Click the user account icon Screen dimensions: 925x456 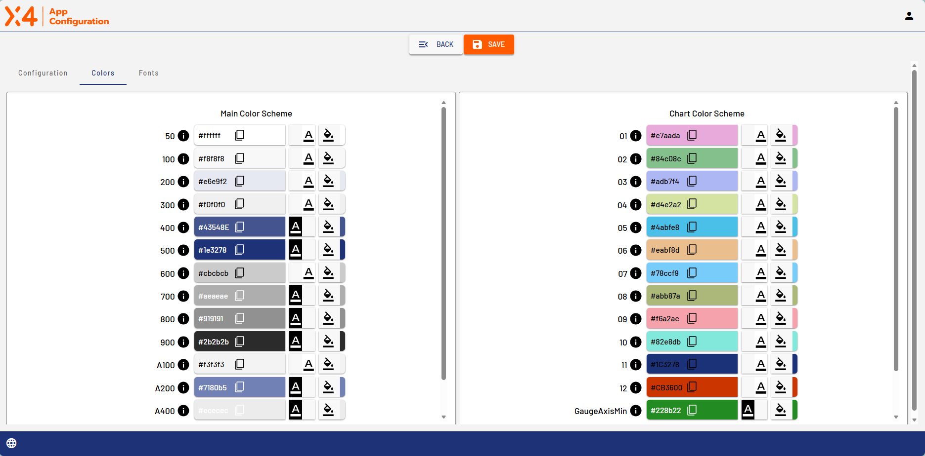[x=909, y=16]
